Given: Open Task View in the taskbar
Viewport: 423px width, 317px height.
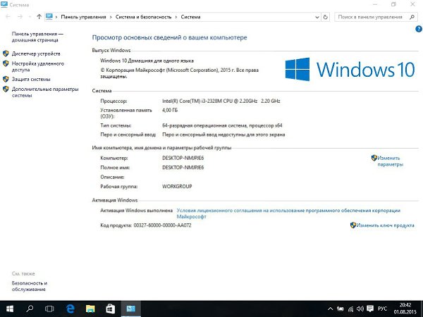Looking at the screenshot, I should click(x=49, y=309).
